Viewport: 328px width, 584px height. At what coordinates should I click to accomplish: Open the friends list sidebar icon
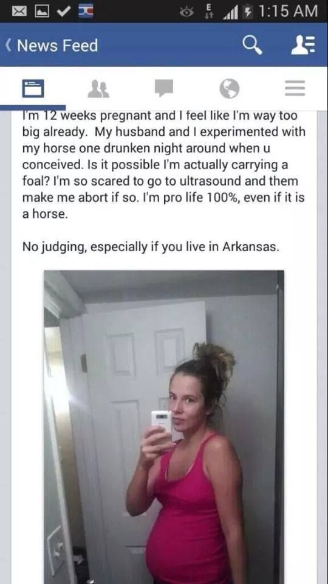coord(302,46)
